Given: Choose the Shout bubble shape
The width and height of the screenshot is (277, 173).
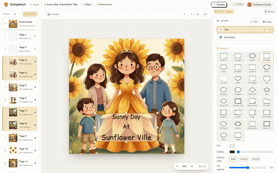Looking at the screenshot, I should click(252, 57).
